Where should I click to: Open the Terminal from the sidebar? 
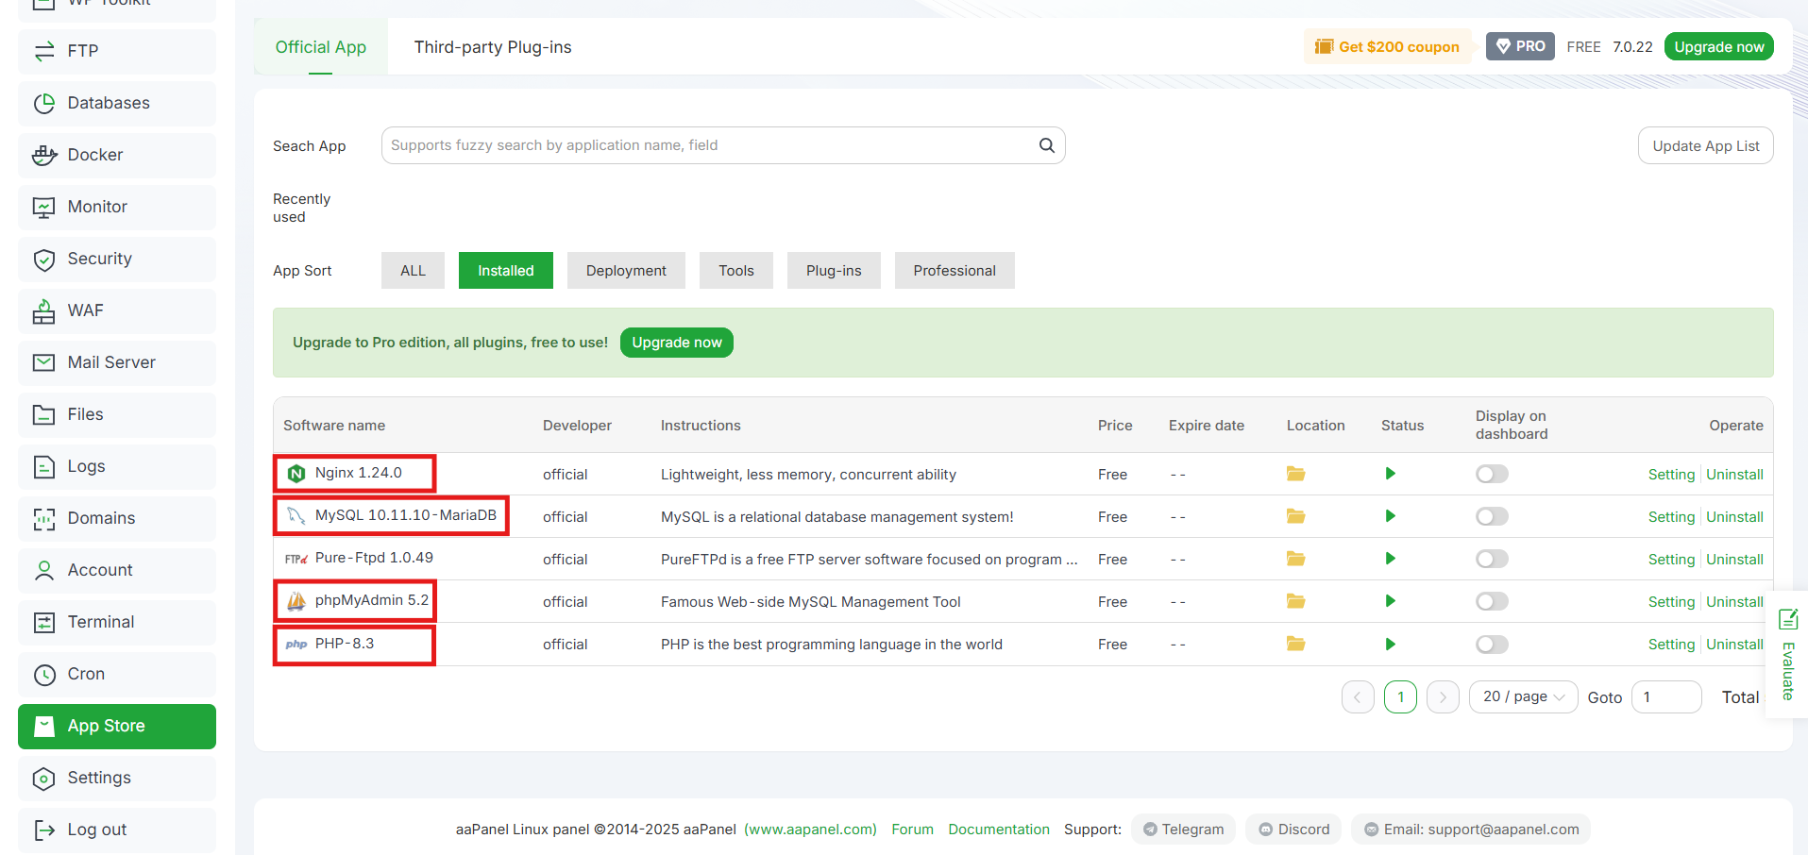click(x=99, y=622)
